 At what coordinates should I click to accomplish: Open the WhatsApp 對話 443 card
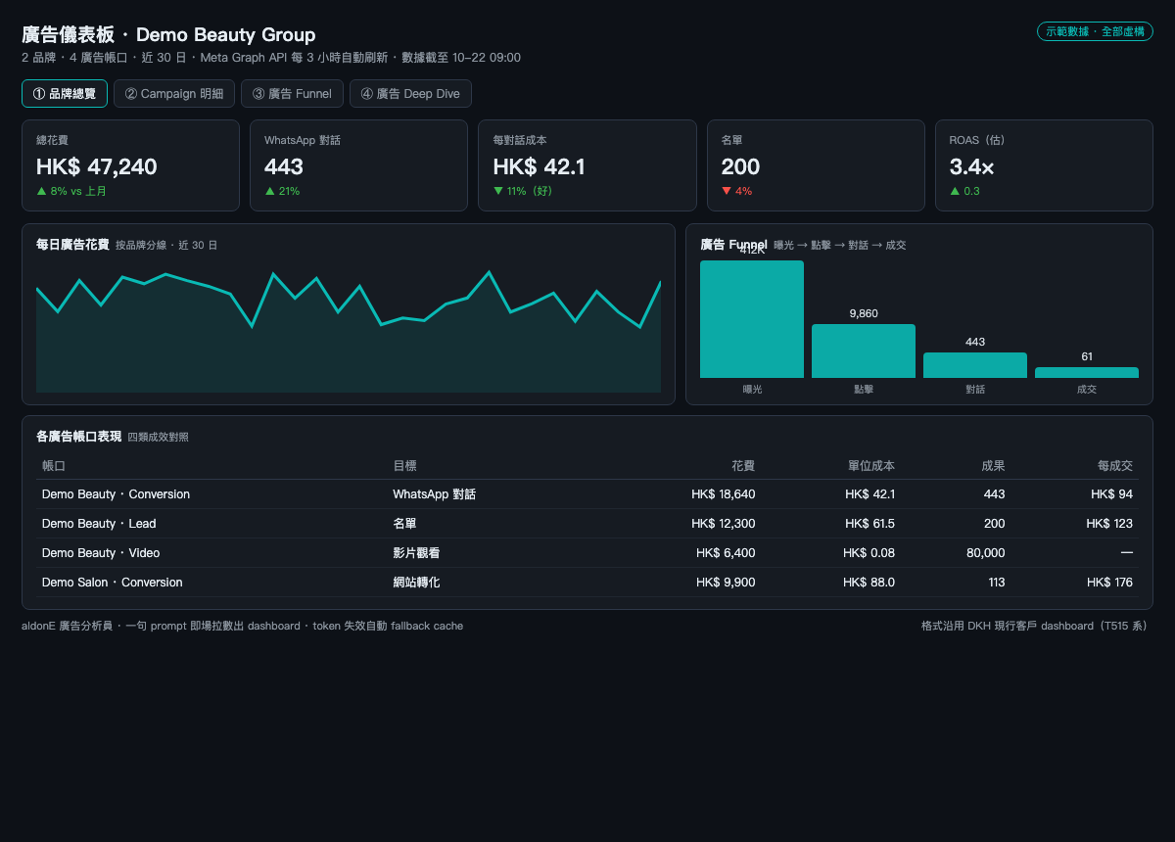point(358,165)
